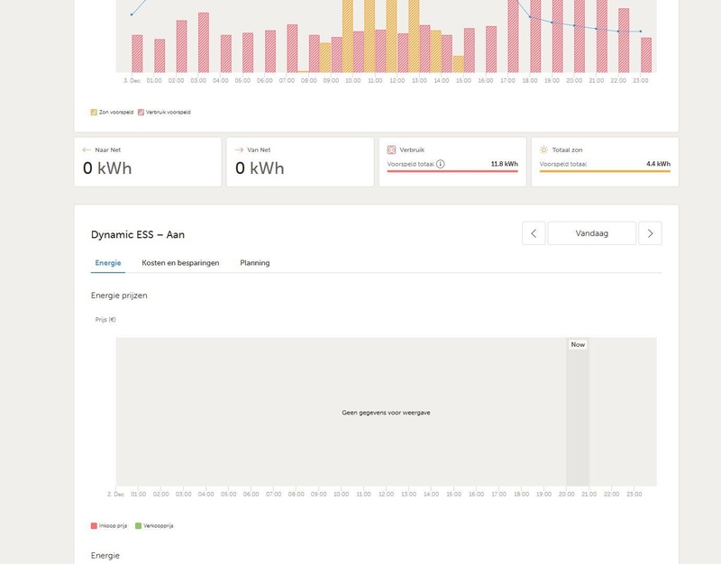
Task: Click the Dynamic ESS – Aan heading
Action: 138,234
